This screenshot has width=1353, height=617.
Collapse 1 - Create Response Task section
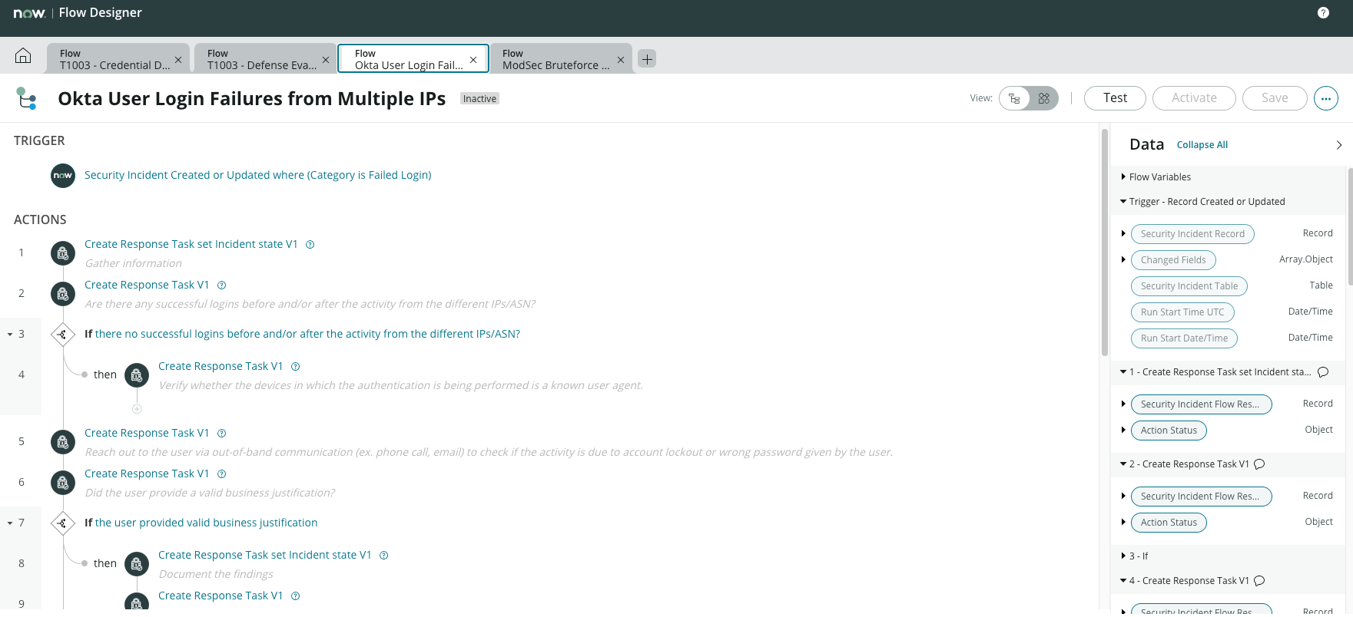(1123, 372)
